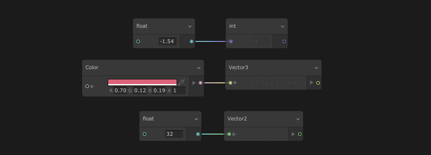Open the Color node type dropdown

199,68
